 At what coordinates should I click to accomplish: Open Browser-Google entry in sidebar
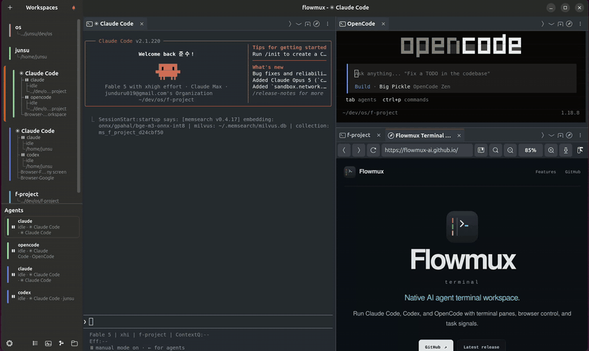37,178
